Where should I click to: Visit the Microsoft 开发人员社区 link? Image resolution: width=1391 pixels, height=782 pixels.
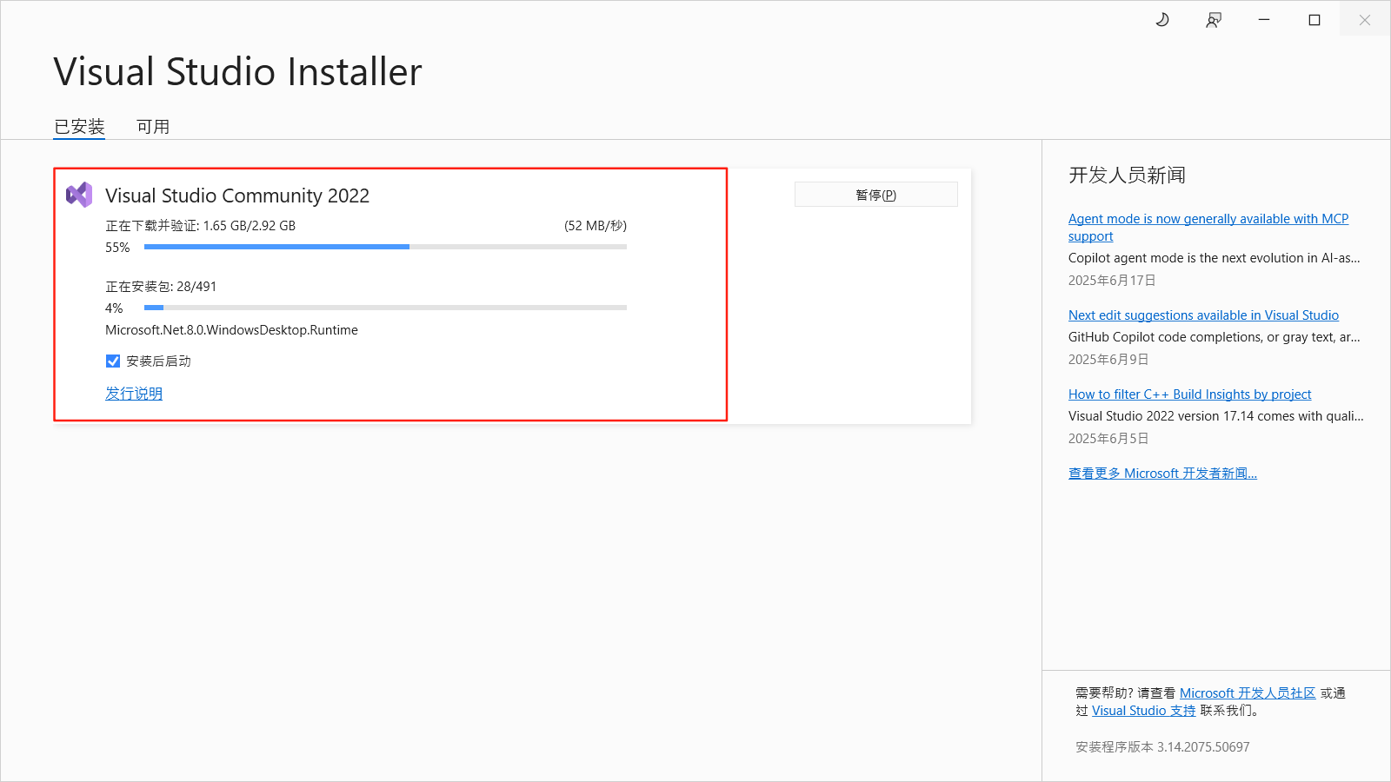point(1247,693)
